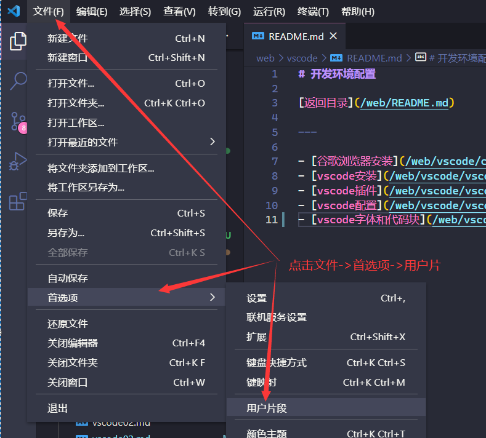The image size is (486, 438).
Task: Open the Explorer icon in activity bar
Action: (x=18, y=41)
